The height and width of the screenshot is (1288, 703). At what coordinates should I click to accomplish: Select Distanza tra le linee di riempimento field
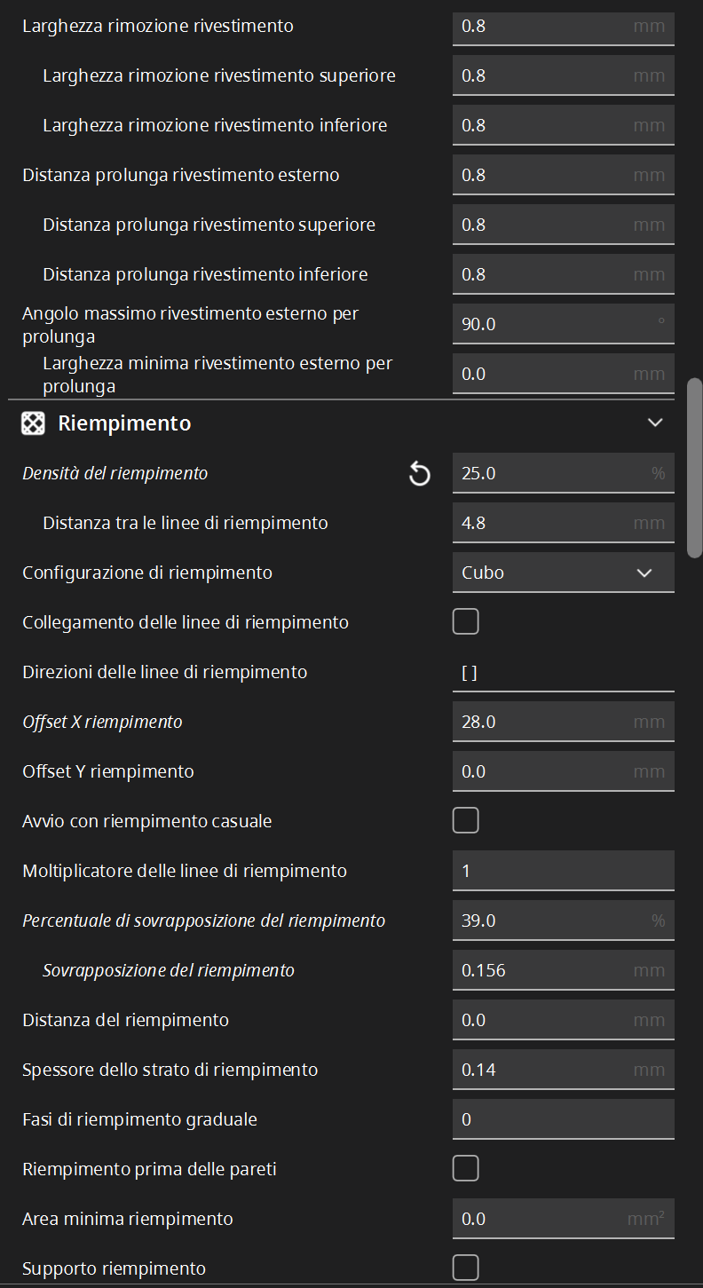(x=564, y=523)
